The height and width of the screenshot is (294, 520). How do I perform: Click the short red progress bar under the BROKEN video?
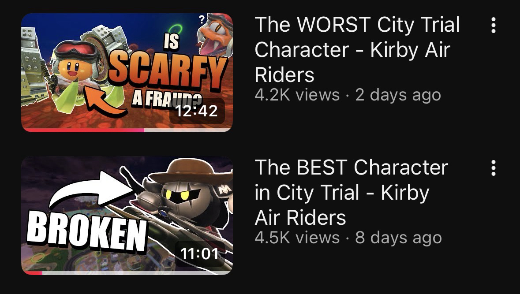click(x=32, y=273)
